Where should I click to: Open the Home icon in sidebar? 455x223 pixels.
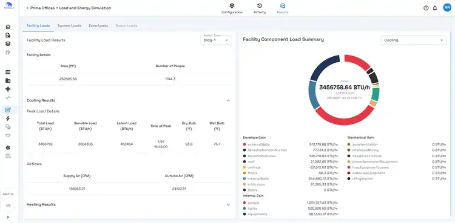pos(8,27)
